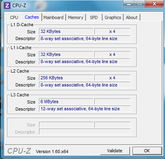
Task: Click the L2 Cache 256 KBytes field
Action: tap(66, 78)
